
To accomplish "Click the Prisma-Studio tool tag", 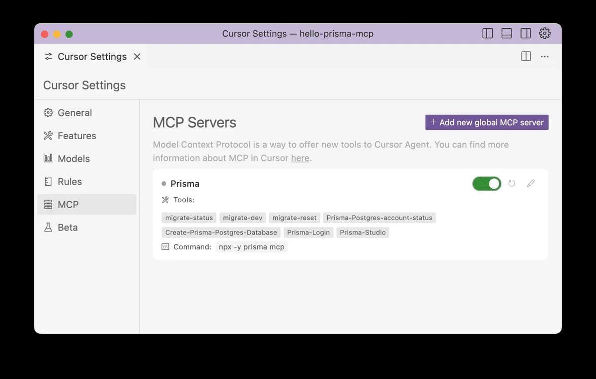I will (x=363, y=232).
